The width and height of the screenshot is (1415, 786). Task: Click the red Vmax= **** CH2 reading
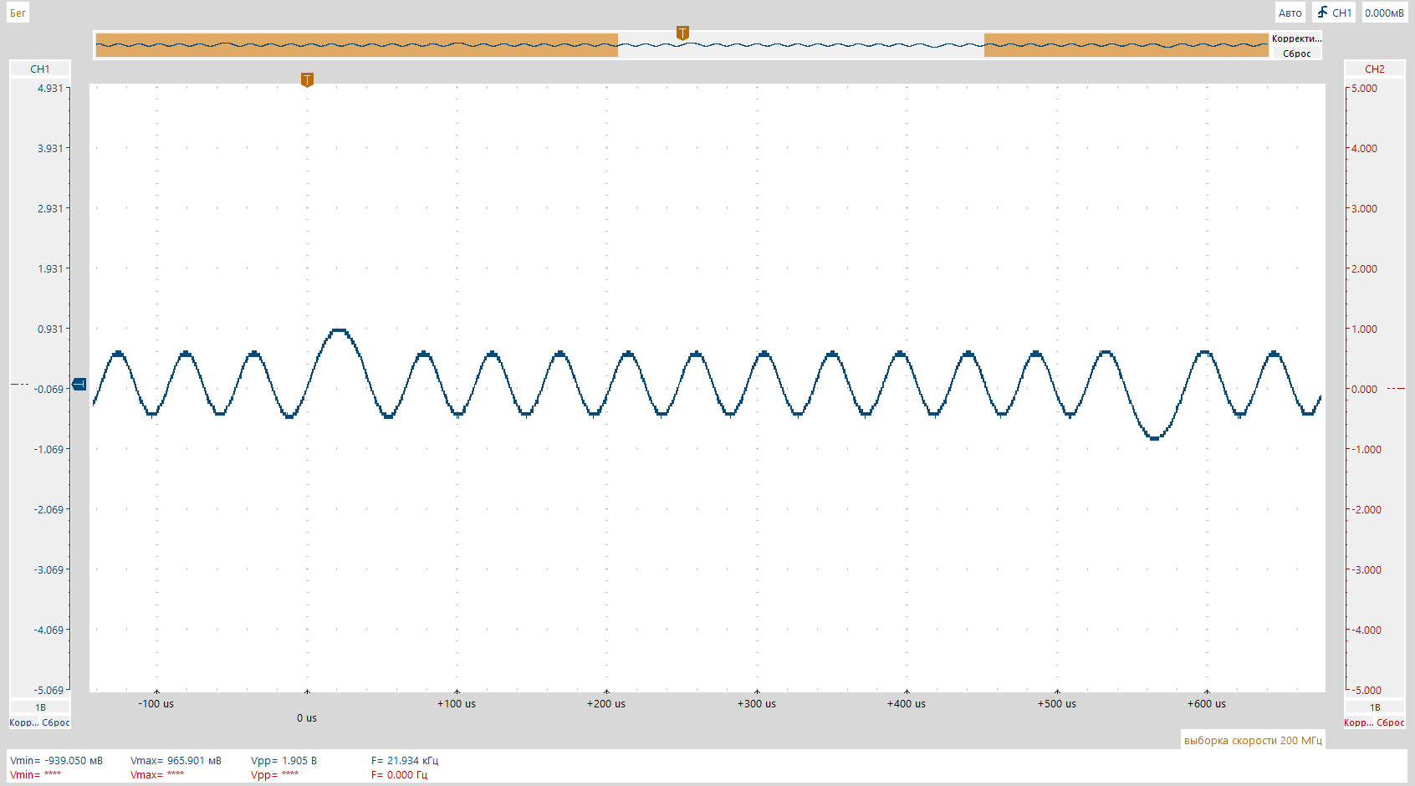[157, 774]
